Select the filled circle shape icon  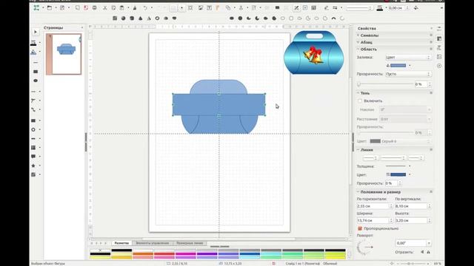(240, 18)
